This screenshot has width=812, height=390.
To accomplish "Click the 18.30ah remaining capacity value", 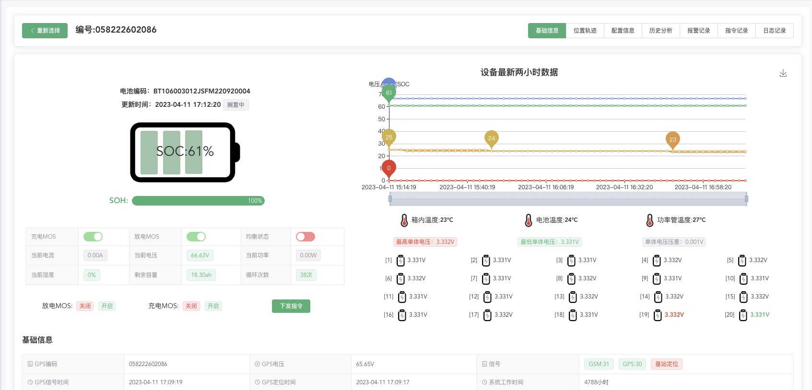I will [x=201, y=275].
